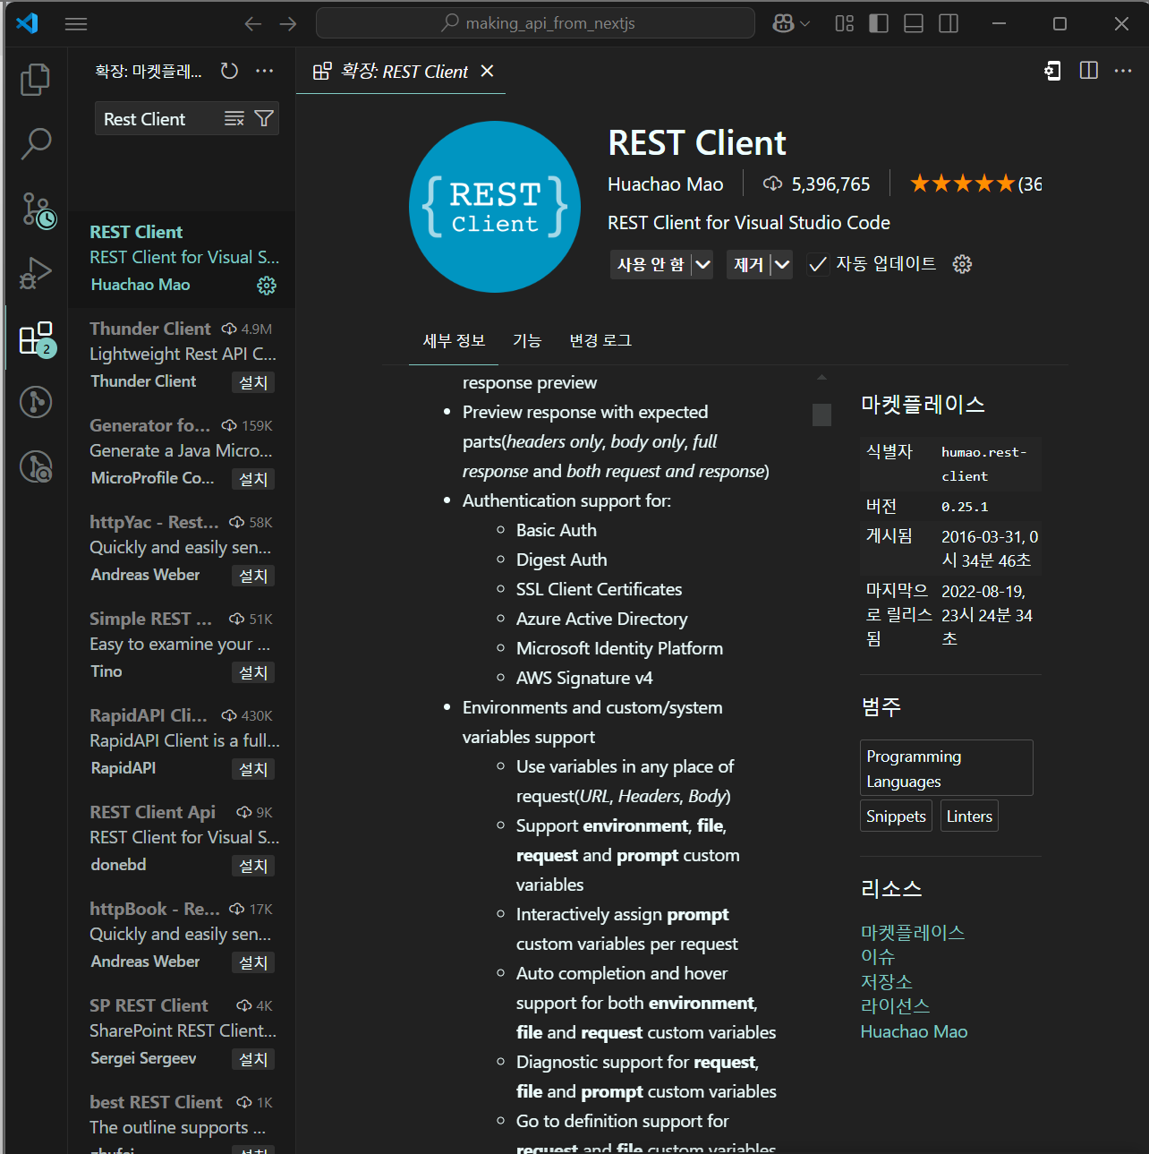
Task: Open the Git Graph style activity icon
Action: coord(36,402)
